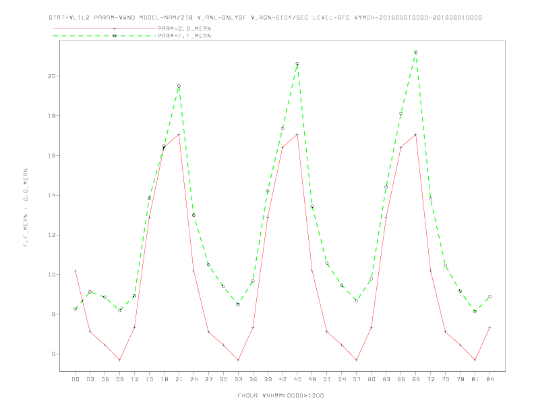Click x-axis tick label 81
534x413 pixels.
coord(475,379)
